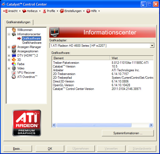Image resolution: width=160 pixels, height=154 pixels.
Task: Click the Hilfe question mark icon
Action: (x=88, y=11)
